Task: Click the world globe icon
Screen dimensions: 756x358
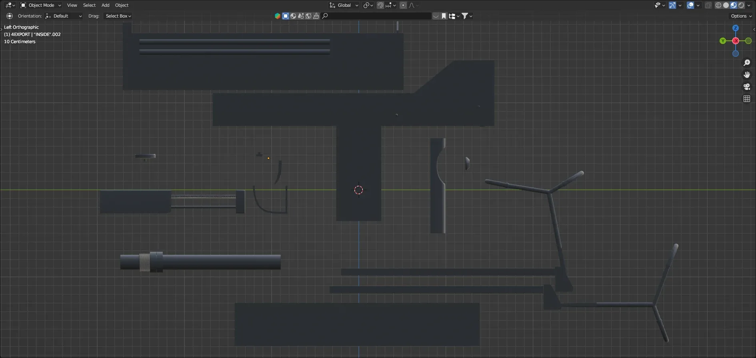Action: [x=308, y=16]
